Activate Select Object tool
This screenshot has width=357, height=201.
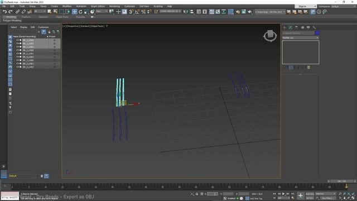click(50, 12)
